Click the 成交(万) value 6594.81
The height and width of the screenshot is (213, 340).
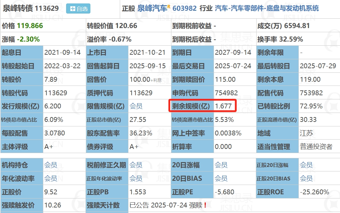[297, 26]
